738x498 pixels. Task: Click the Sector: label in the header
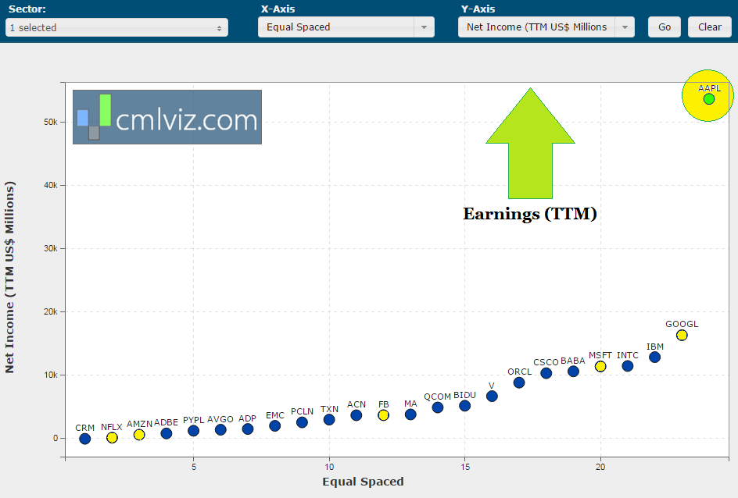pyautogui.click(x=27, y=9)
